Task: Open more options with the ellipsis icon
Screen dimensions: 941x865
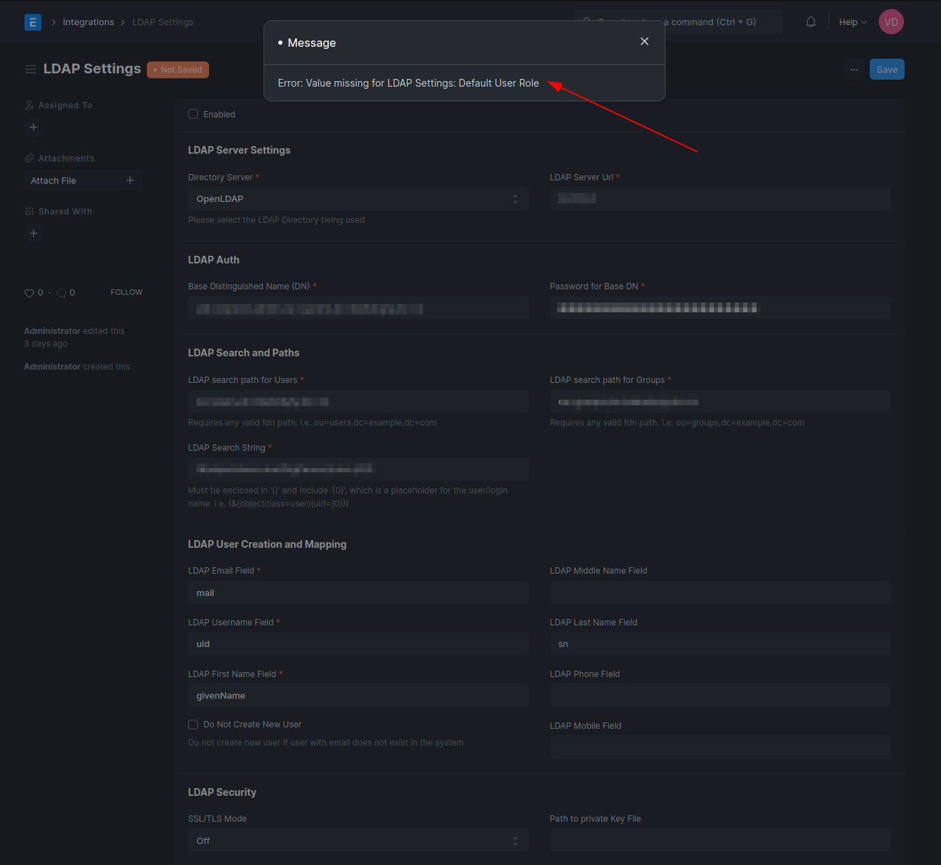Action: (x=854, y=69)
